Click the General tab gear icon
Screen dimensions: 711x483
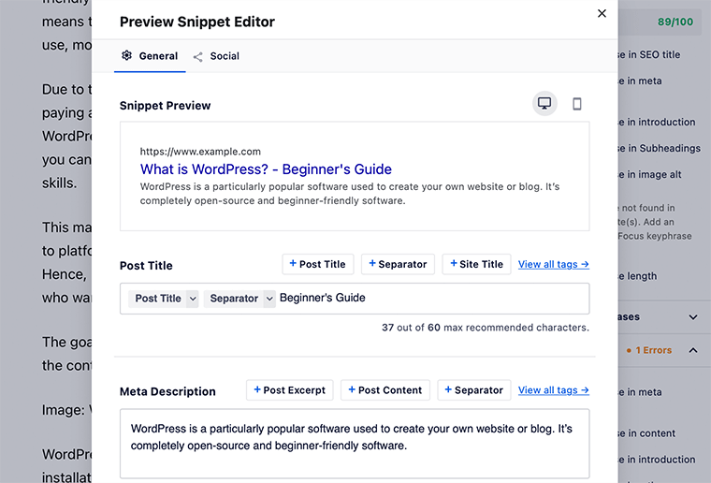click(127, 56)
